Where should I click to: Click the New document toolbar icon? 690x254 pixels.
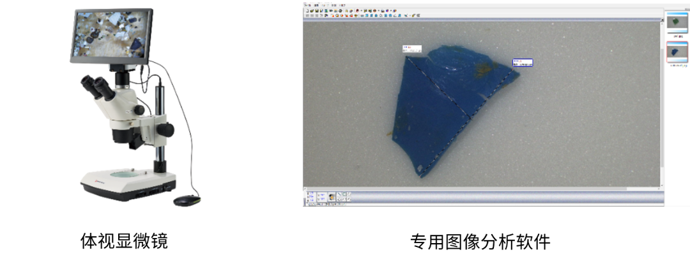[x=307, y=11]
